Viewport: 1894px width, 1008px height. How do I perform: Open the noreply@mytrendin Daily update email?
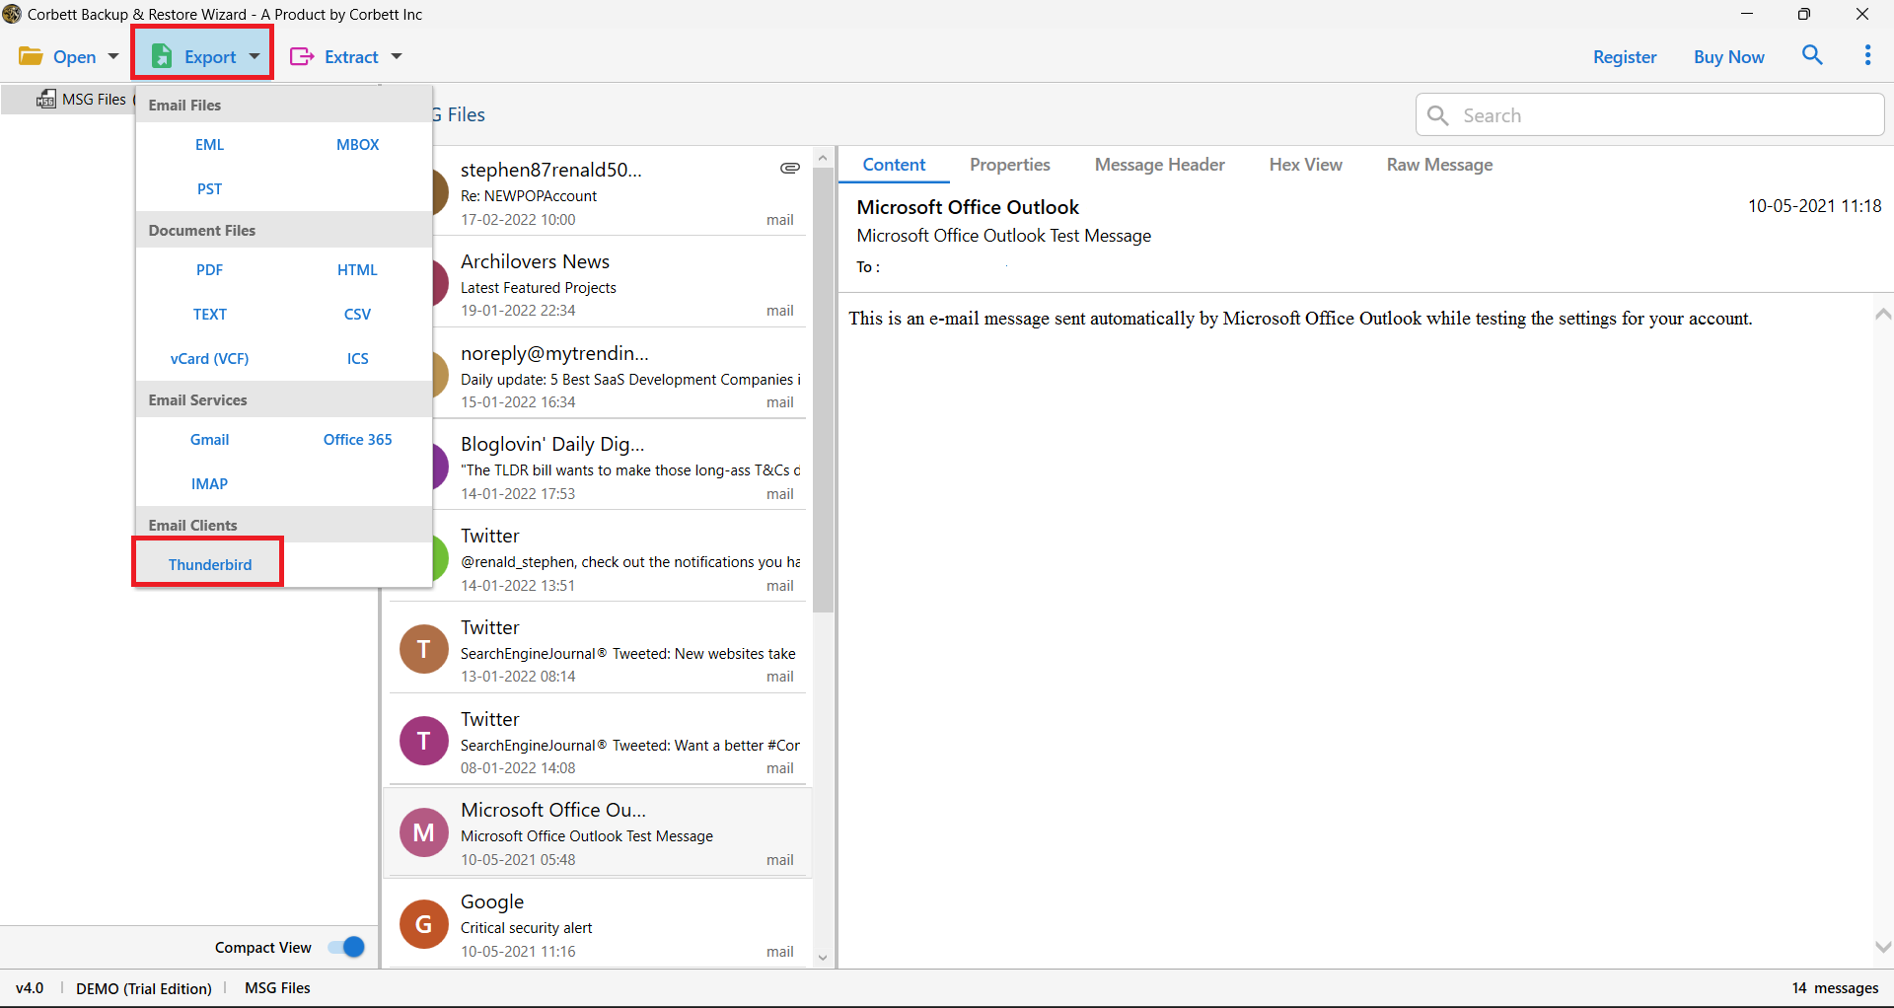point(619,375)
